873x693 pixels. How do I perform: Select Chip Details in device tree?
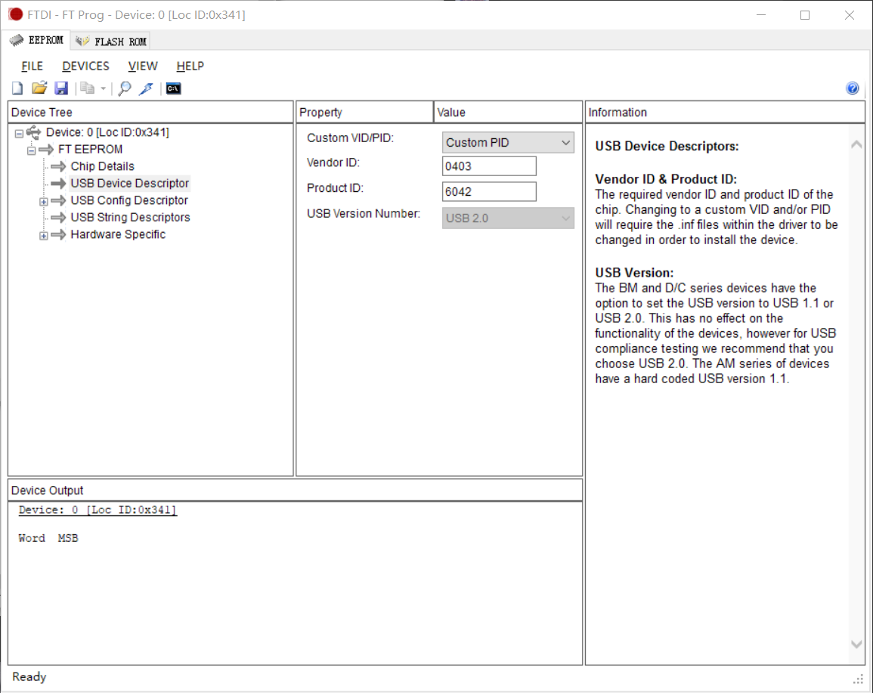(x=102, y=166)
